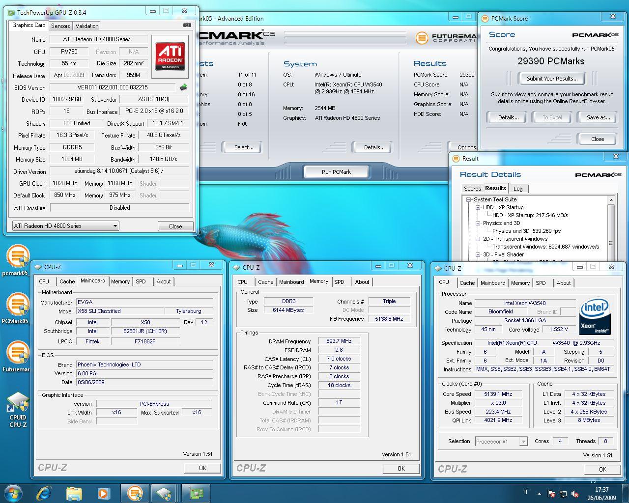Switch to GPU-Z Sensors tab

[60, 26]
